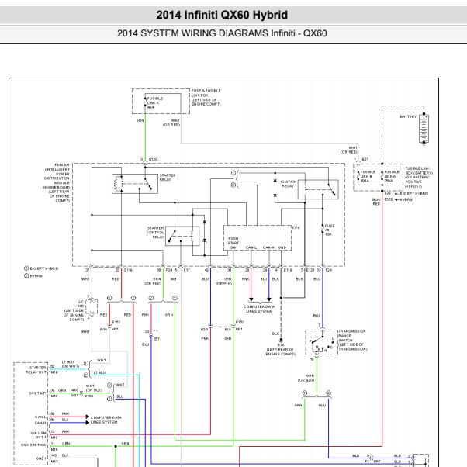Click the diode pair symbol beside the starter control relay

[x=205, y=231]
